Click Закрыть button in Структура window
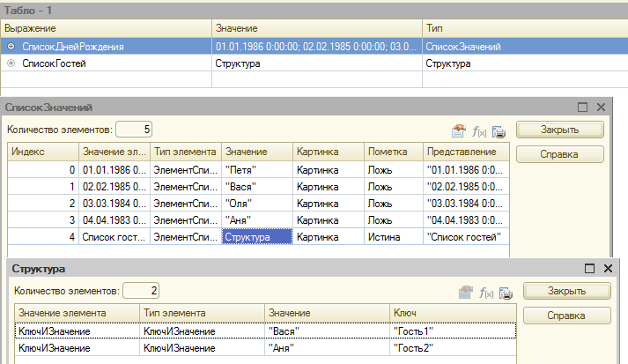The height and width of the screenshot is (364, 628). (567, 291)
